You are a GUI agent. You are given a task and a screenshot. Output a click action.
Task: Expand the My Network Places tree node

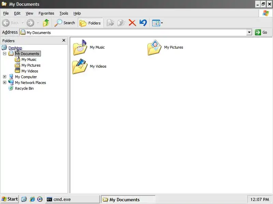click(4, 82)
